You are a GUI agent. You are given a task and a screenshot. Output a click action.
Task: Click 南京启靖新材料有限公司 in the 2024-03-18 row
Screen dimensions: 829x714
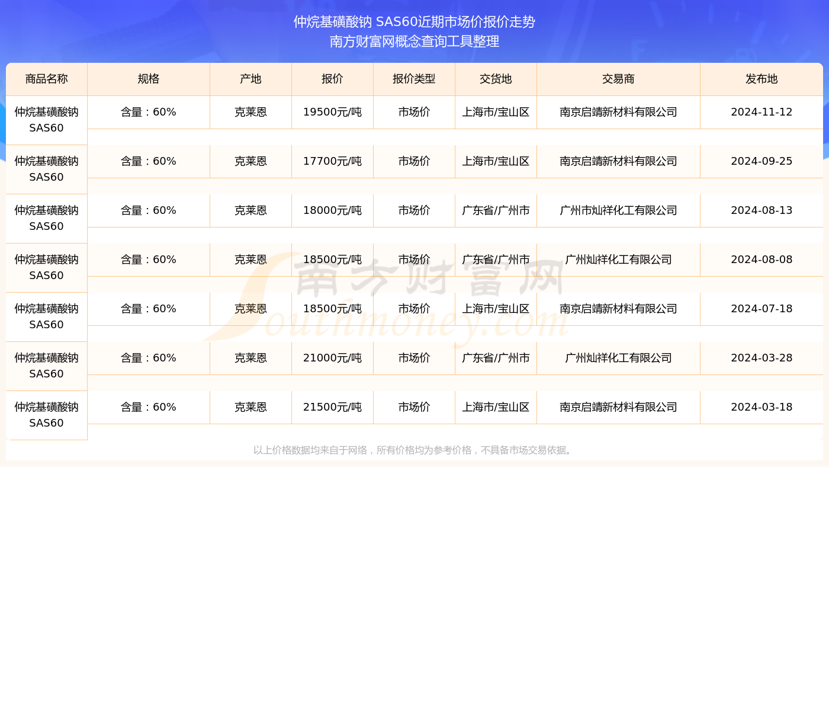(x=619, y=408)
